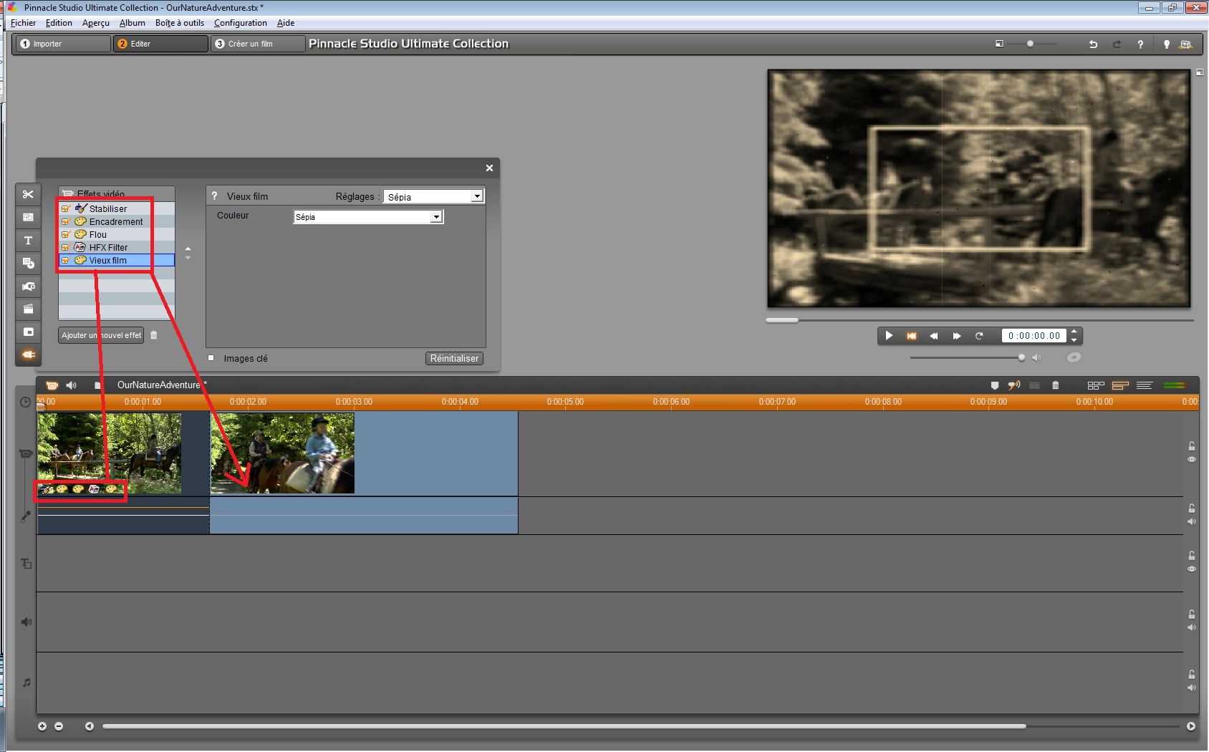Click the Réinitialiser button
The image size is (1209, 752).
tap(455, 359)
